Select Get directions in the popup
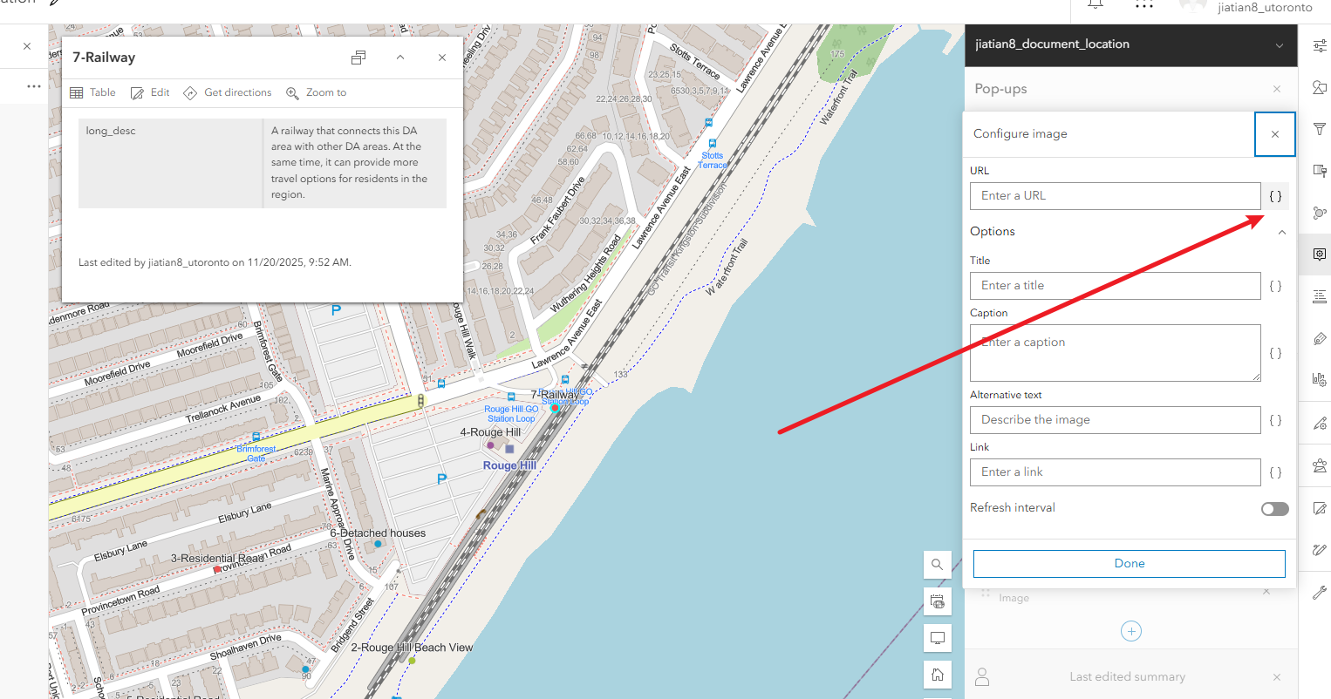This screenshot has width=1331, height=699. pos(228,92)
